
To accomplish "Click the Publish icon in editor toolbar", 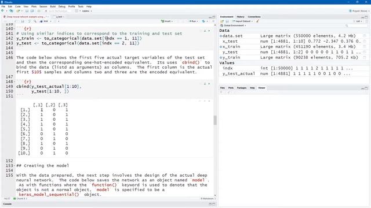I will click(x=203, y=21).
